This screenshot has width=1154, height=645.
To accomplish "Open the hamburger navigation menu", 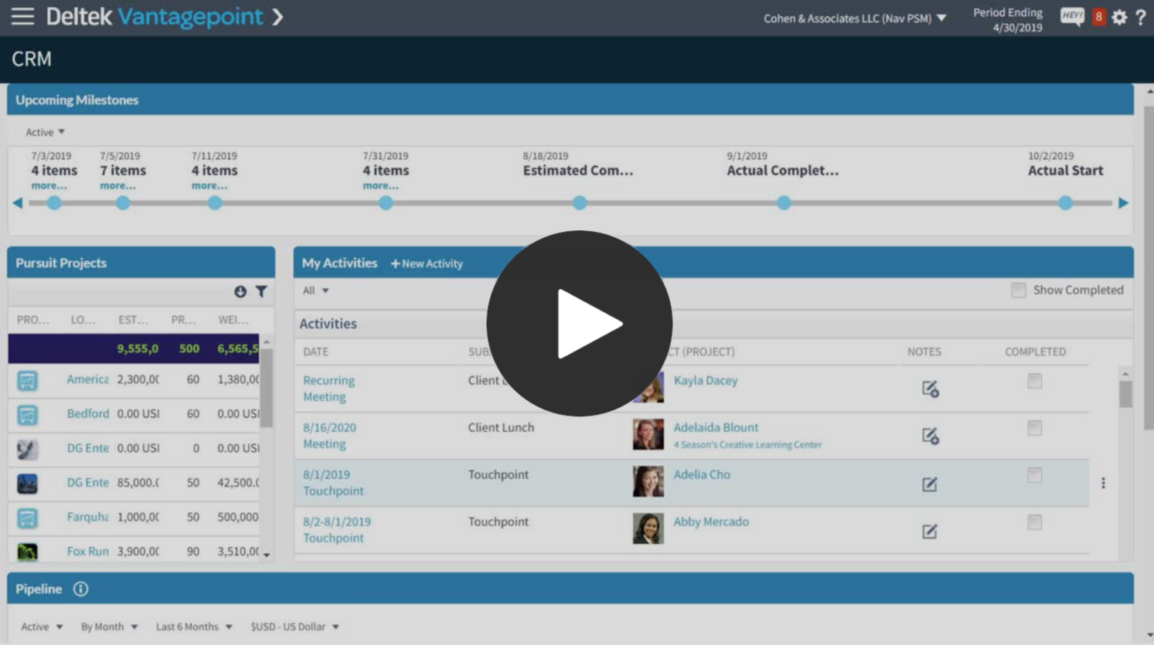I will tap(22, 16).
